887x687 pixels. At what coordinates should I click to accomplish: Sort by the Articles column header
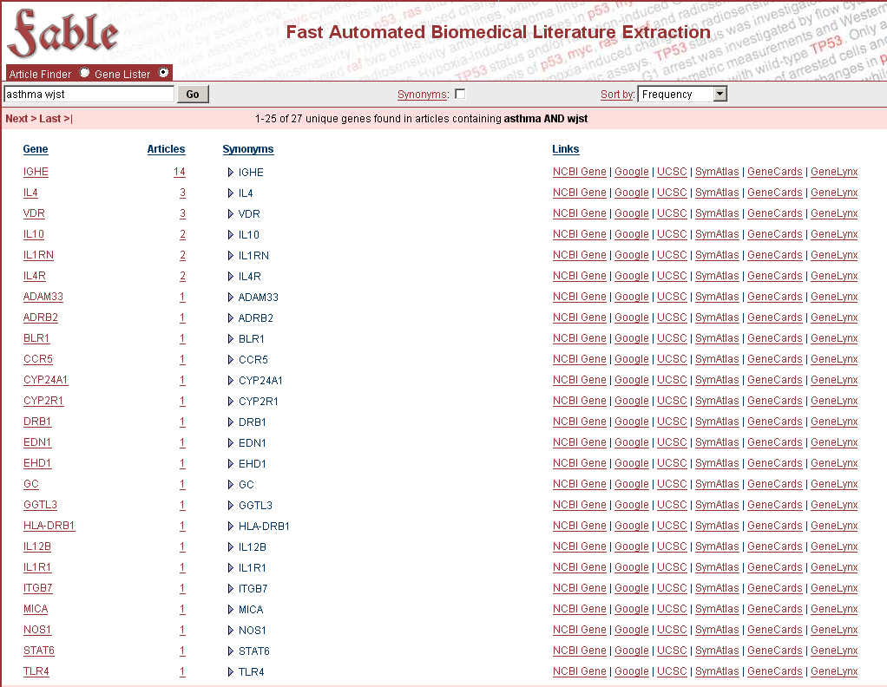pyautogui.click(x=166, y=149)
